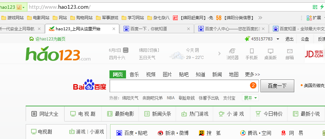Click the Baidu 百度 logo
Image resolution: width=325 pixels, height=139 pixels.
tap(90, 85)
